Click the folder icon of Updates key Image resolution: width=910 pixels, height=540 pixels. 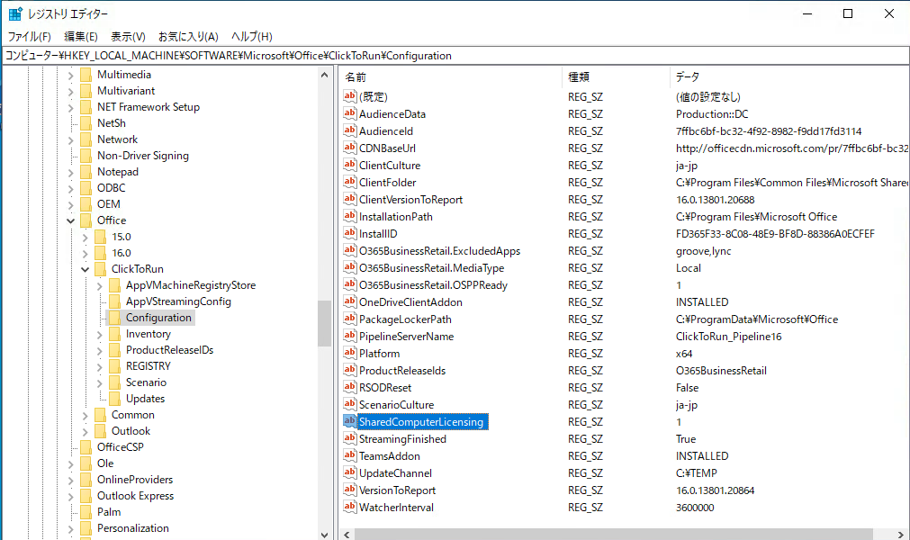point(114,399)
